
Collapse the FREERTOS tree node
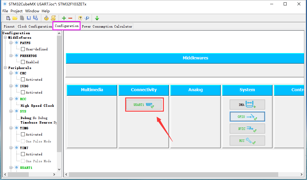click(11, 56)
